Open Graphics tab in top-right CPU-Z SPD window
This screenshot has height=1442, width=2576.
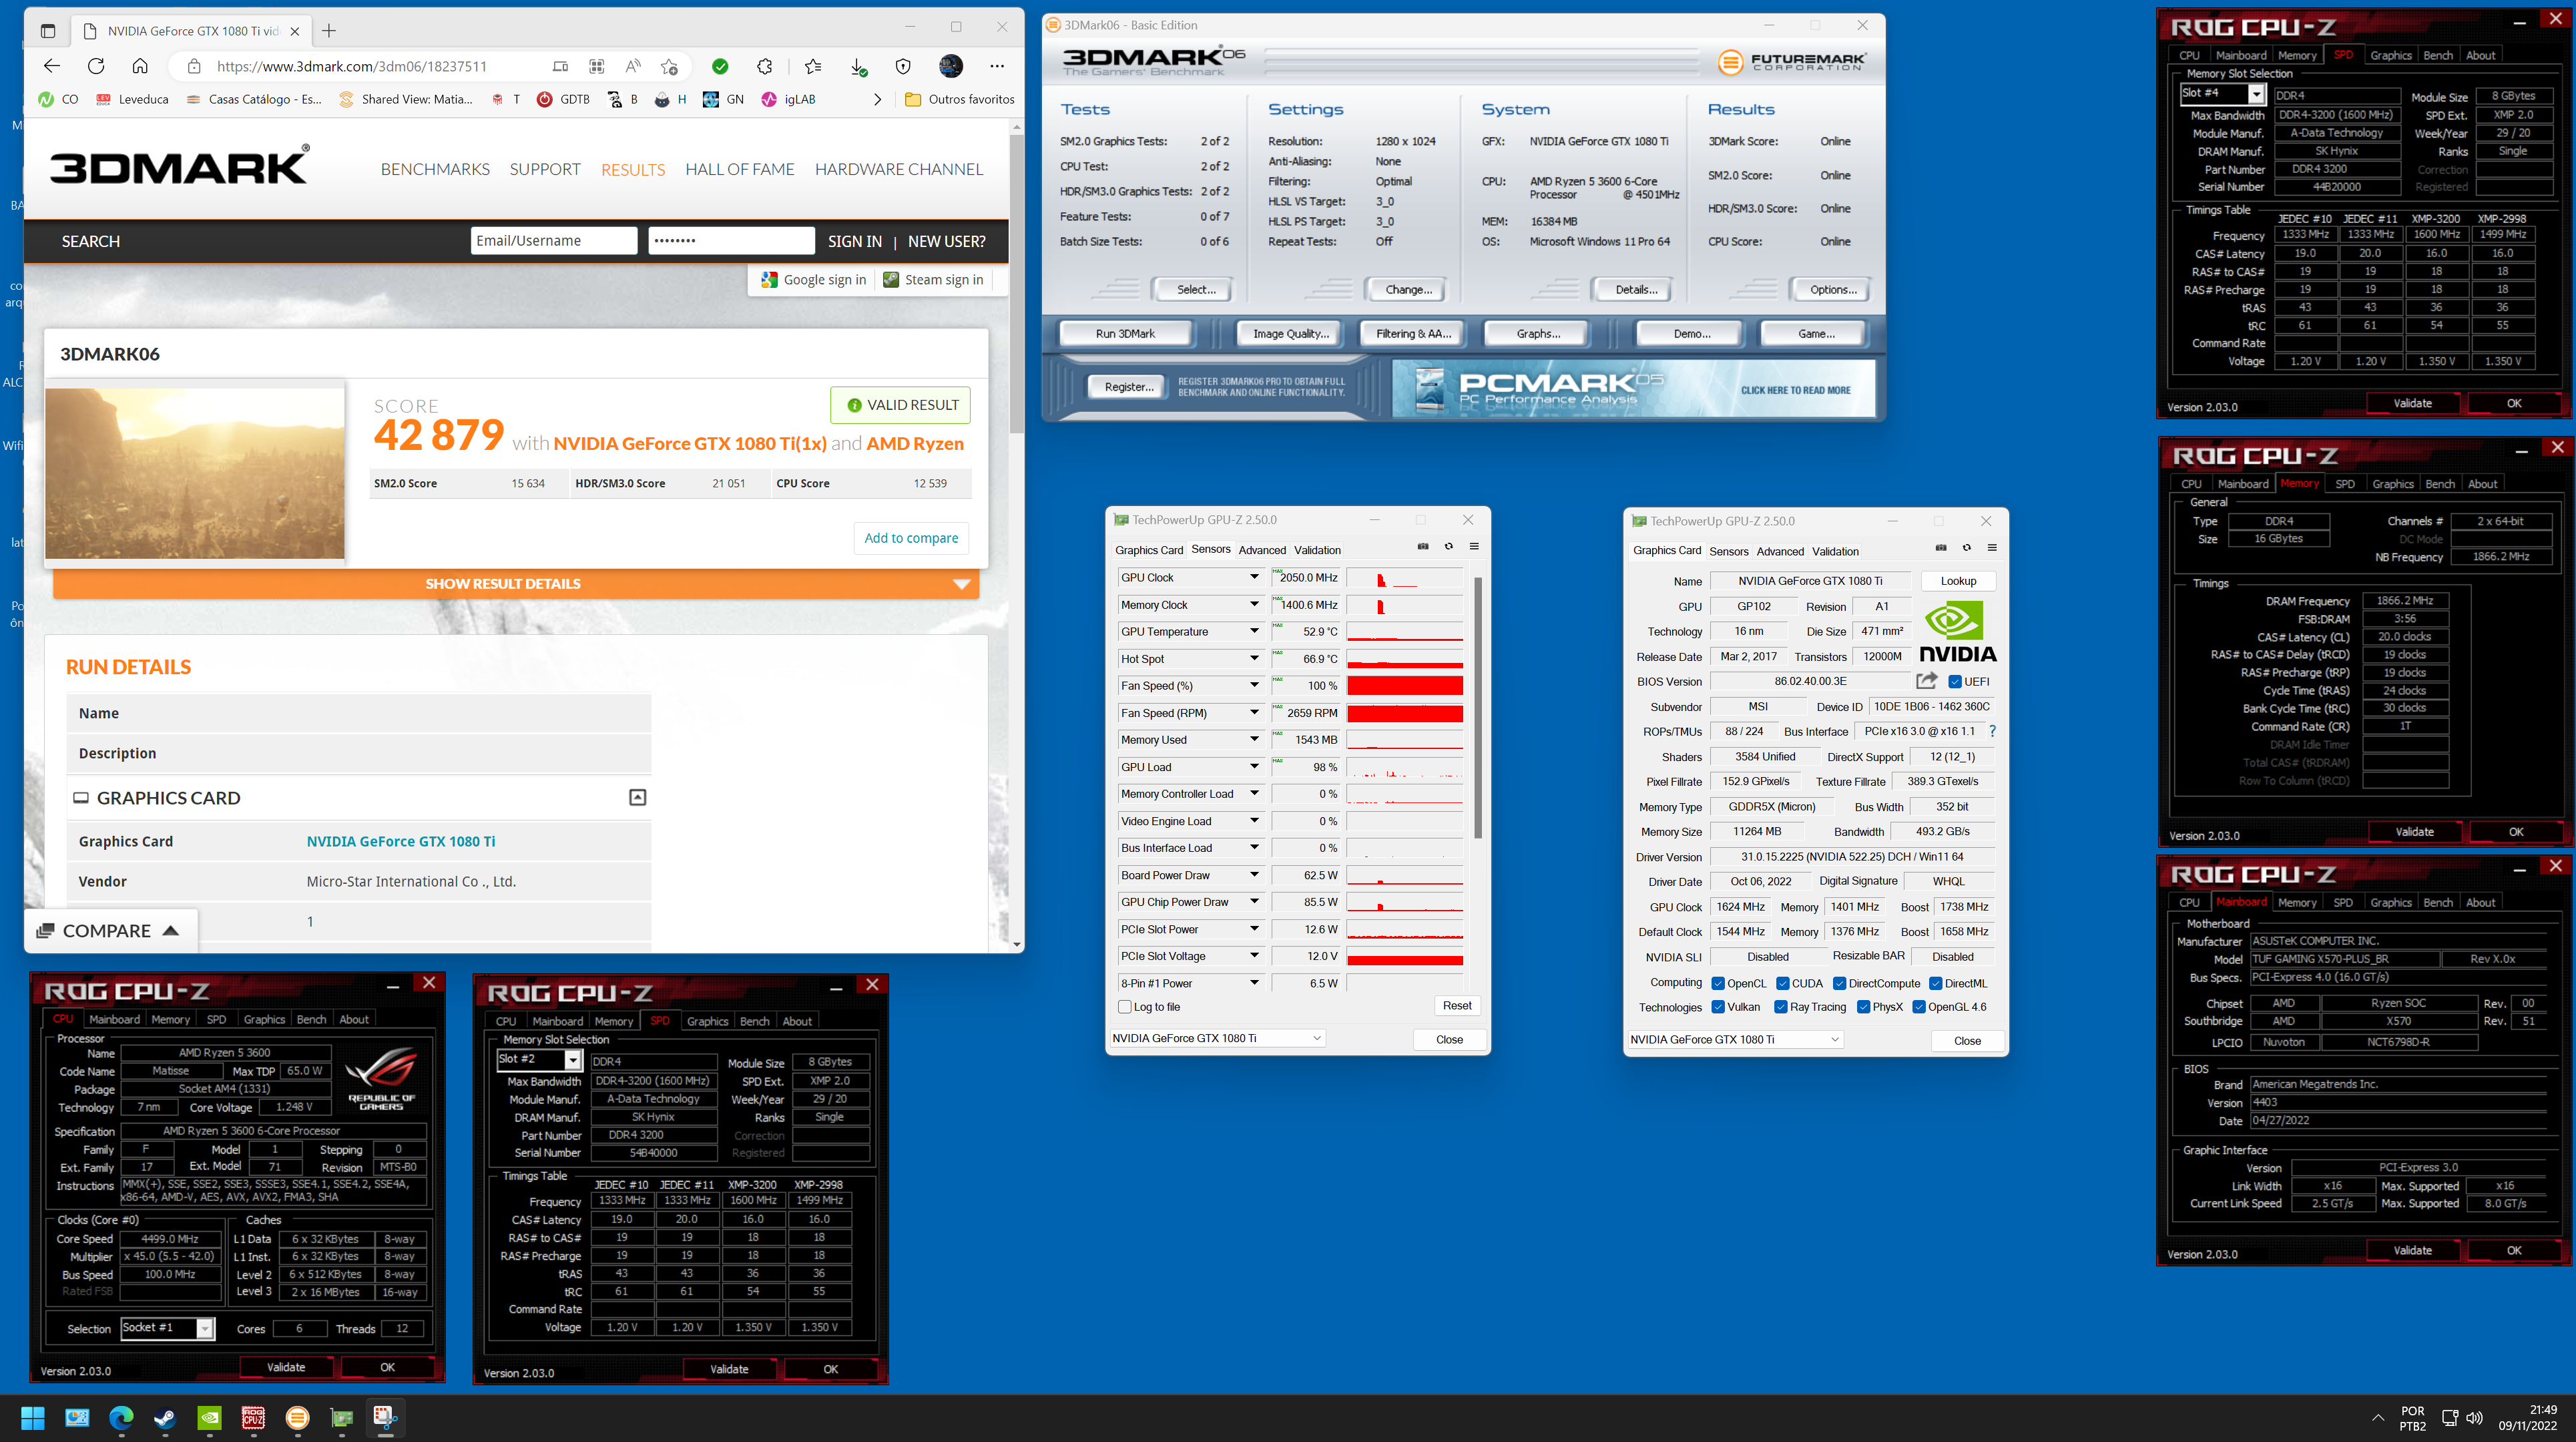click(2391, 55)
